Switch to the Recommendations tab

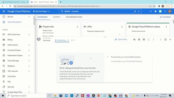tap(74, 17)
